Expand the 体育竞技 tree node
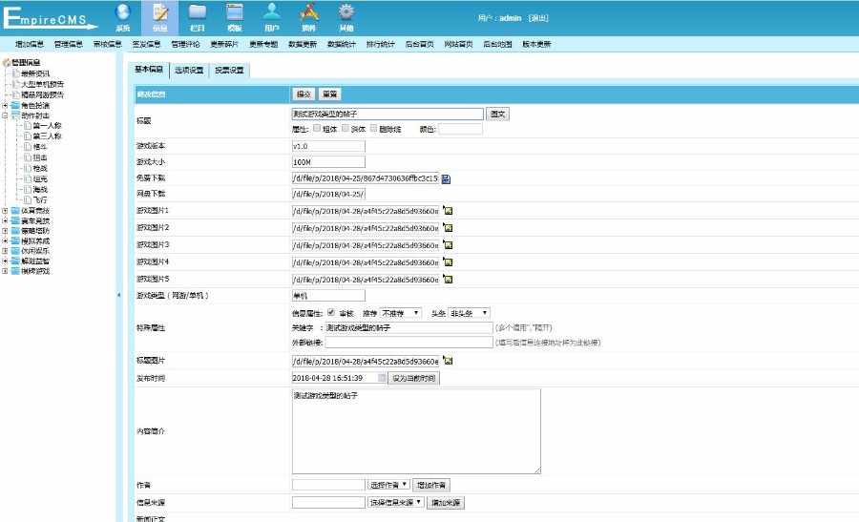 5,210
